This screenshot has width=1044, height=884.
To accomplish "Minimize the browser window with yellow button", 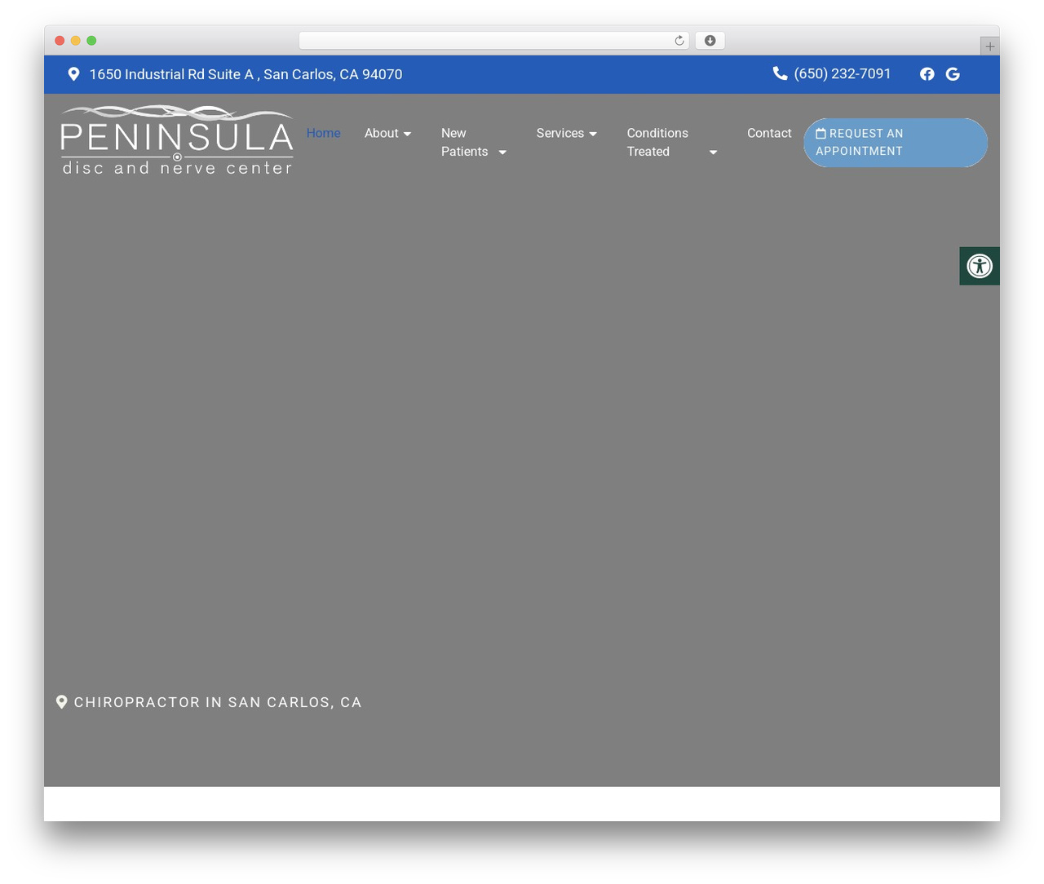I will point(76,41).
